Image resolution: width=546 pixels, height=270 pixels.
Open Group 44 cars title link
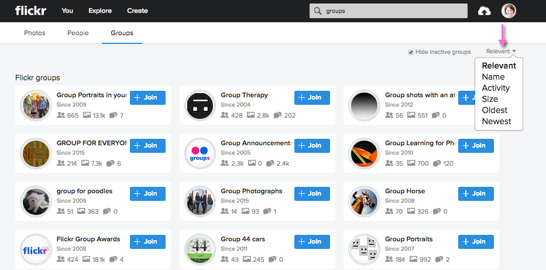point(243,239)
